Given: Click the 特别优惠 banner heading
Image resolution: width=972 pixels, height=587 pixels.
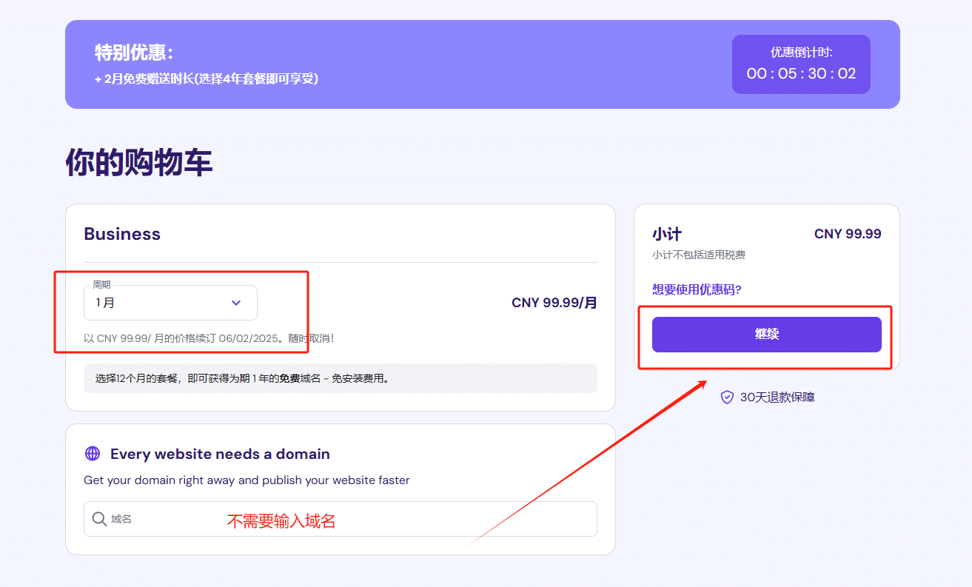Looking at the screenshot, I should click(x=134, y=53).
